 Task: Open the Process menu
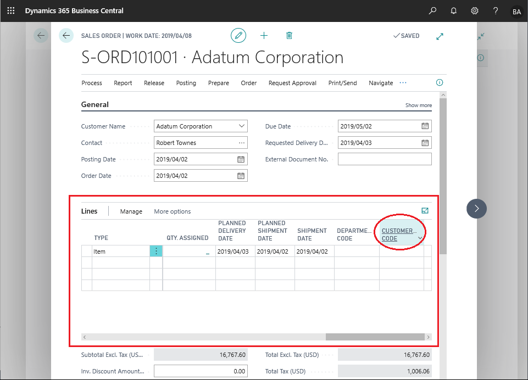(92, 83)
